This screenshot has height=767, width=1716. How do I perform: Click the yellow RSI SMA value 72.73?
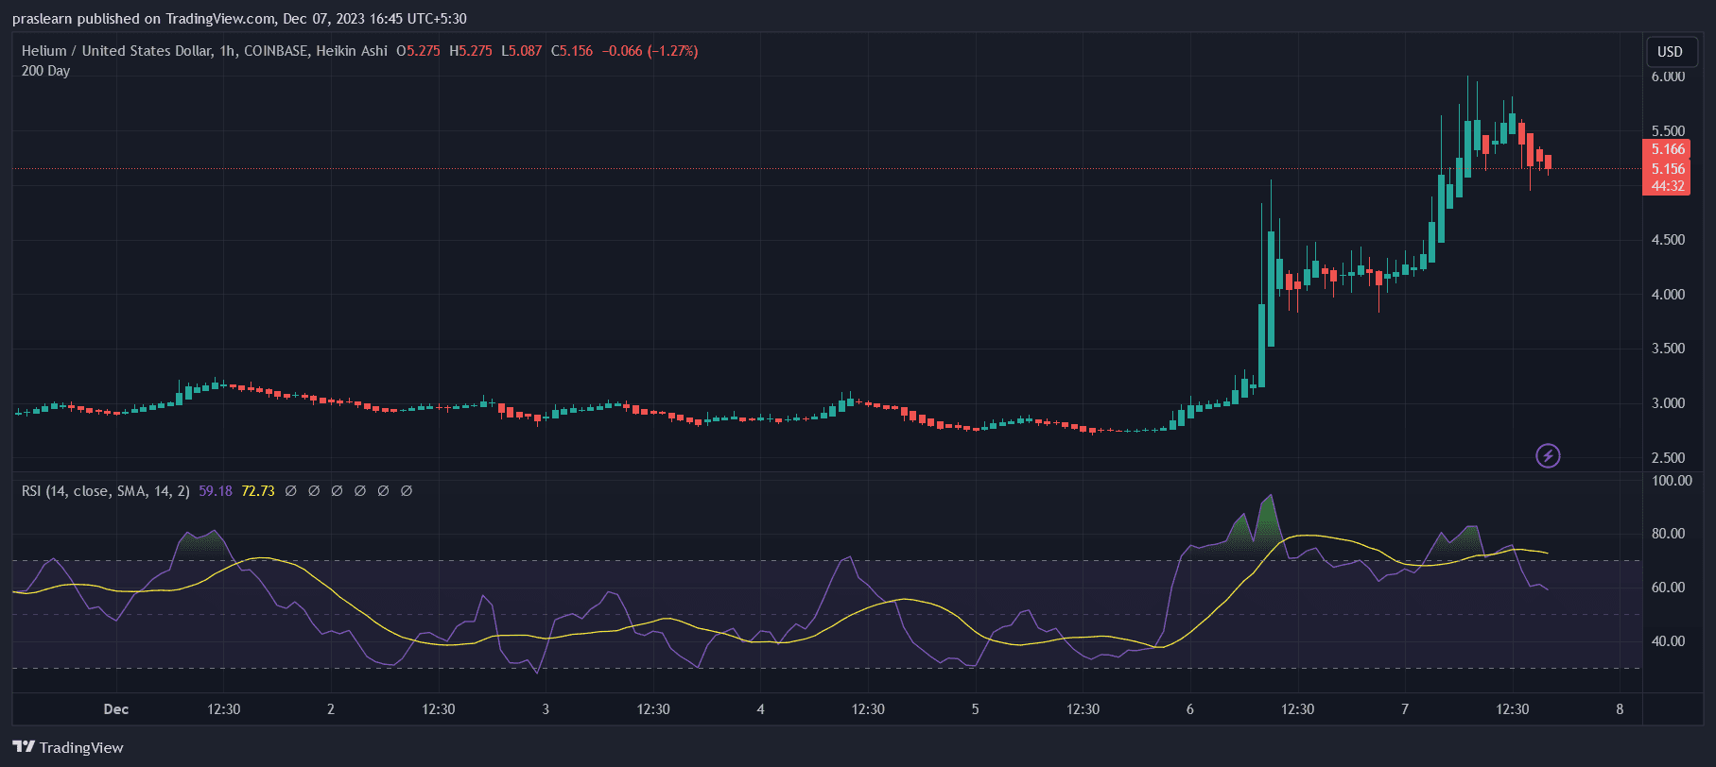point(258,491)
